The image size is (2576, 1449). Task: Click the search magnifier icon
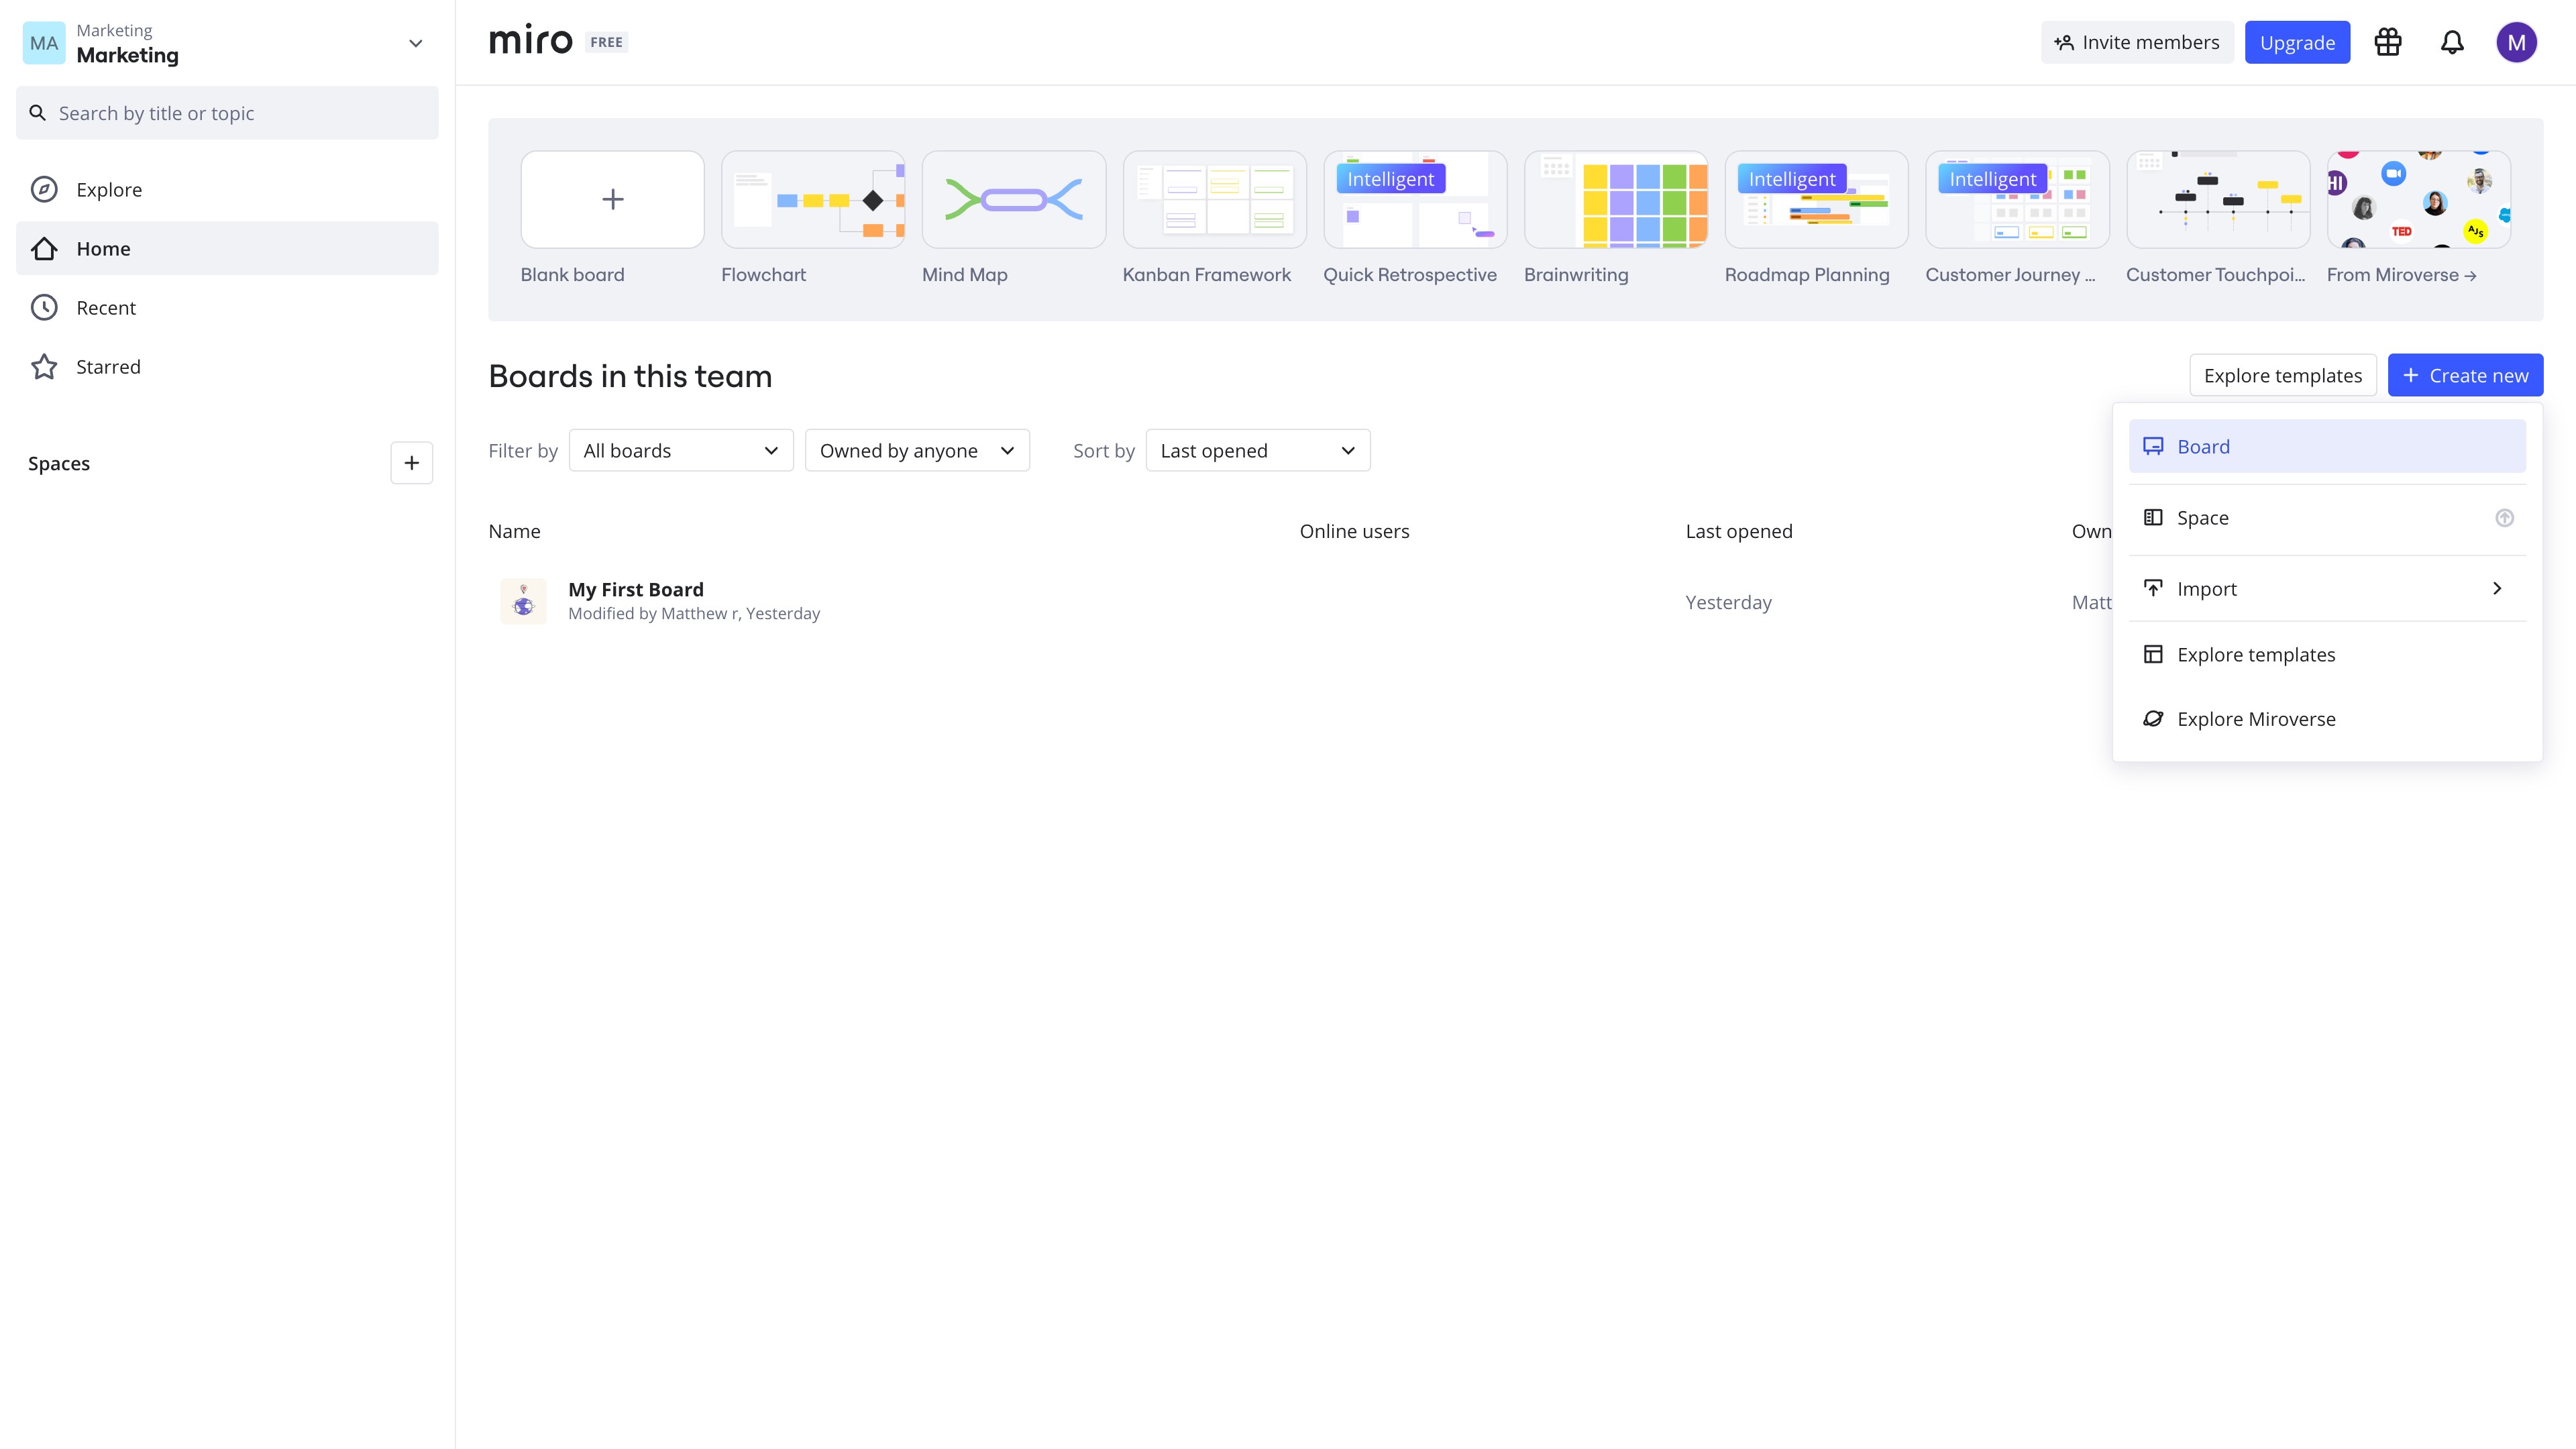point(38,113)
